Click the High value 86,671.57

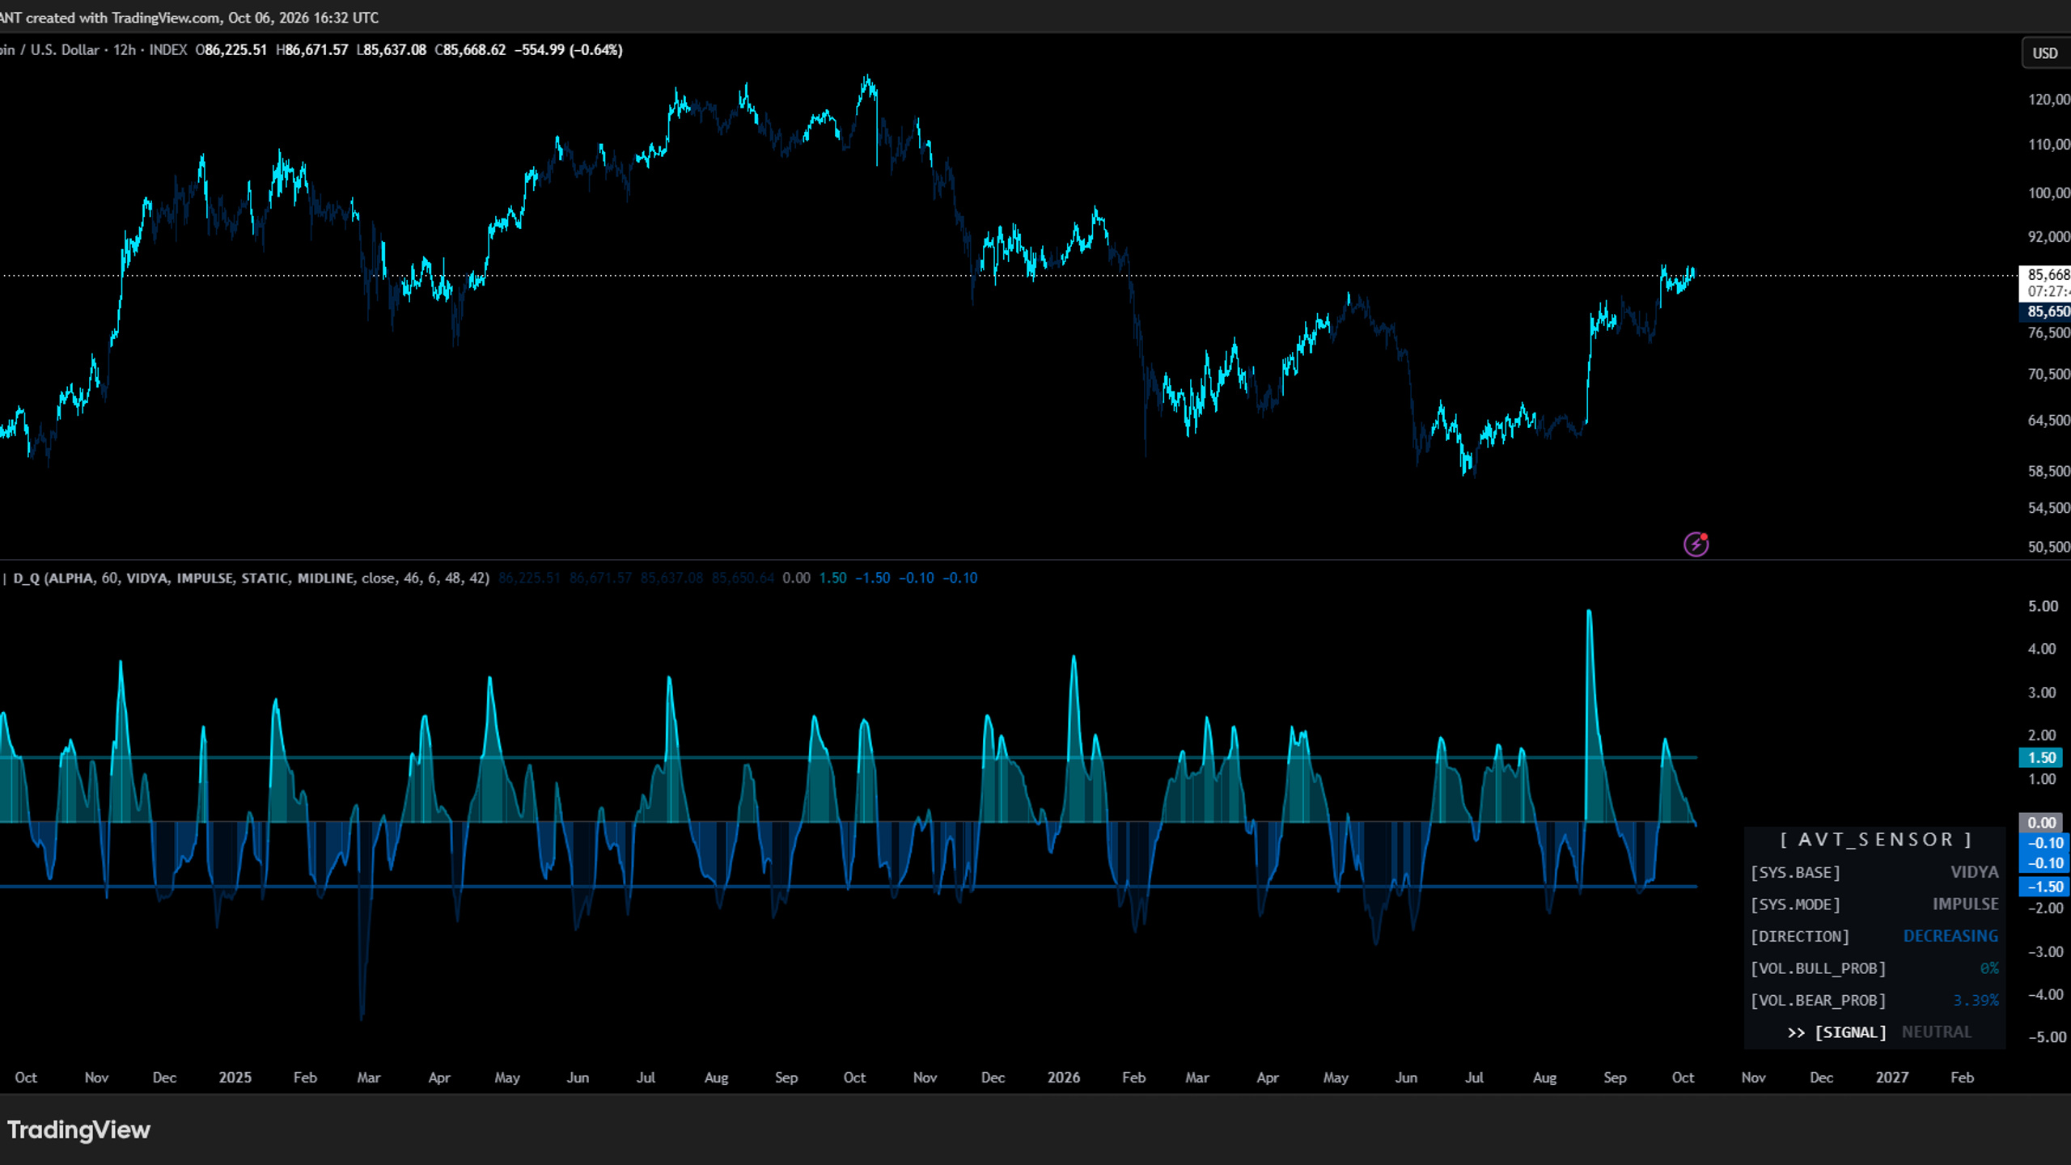312,50
